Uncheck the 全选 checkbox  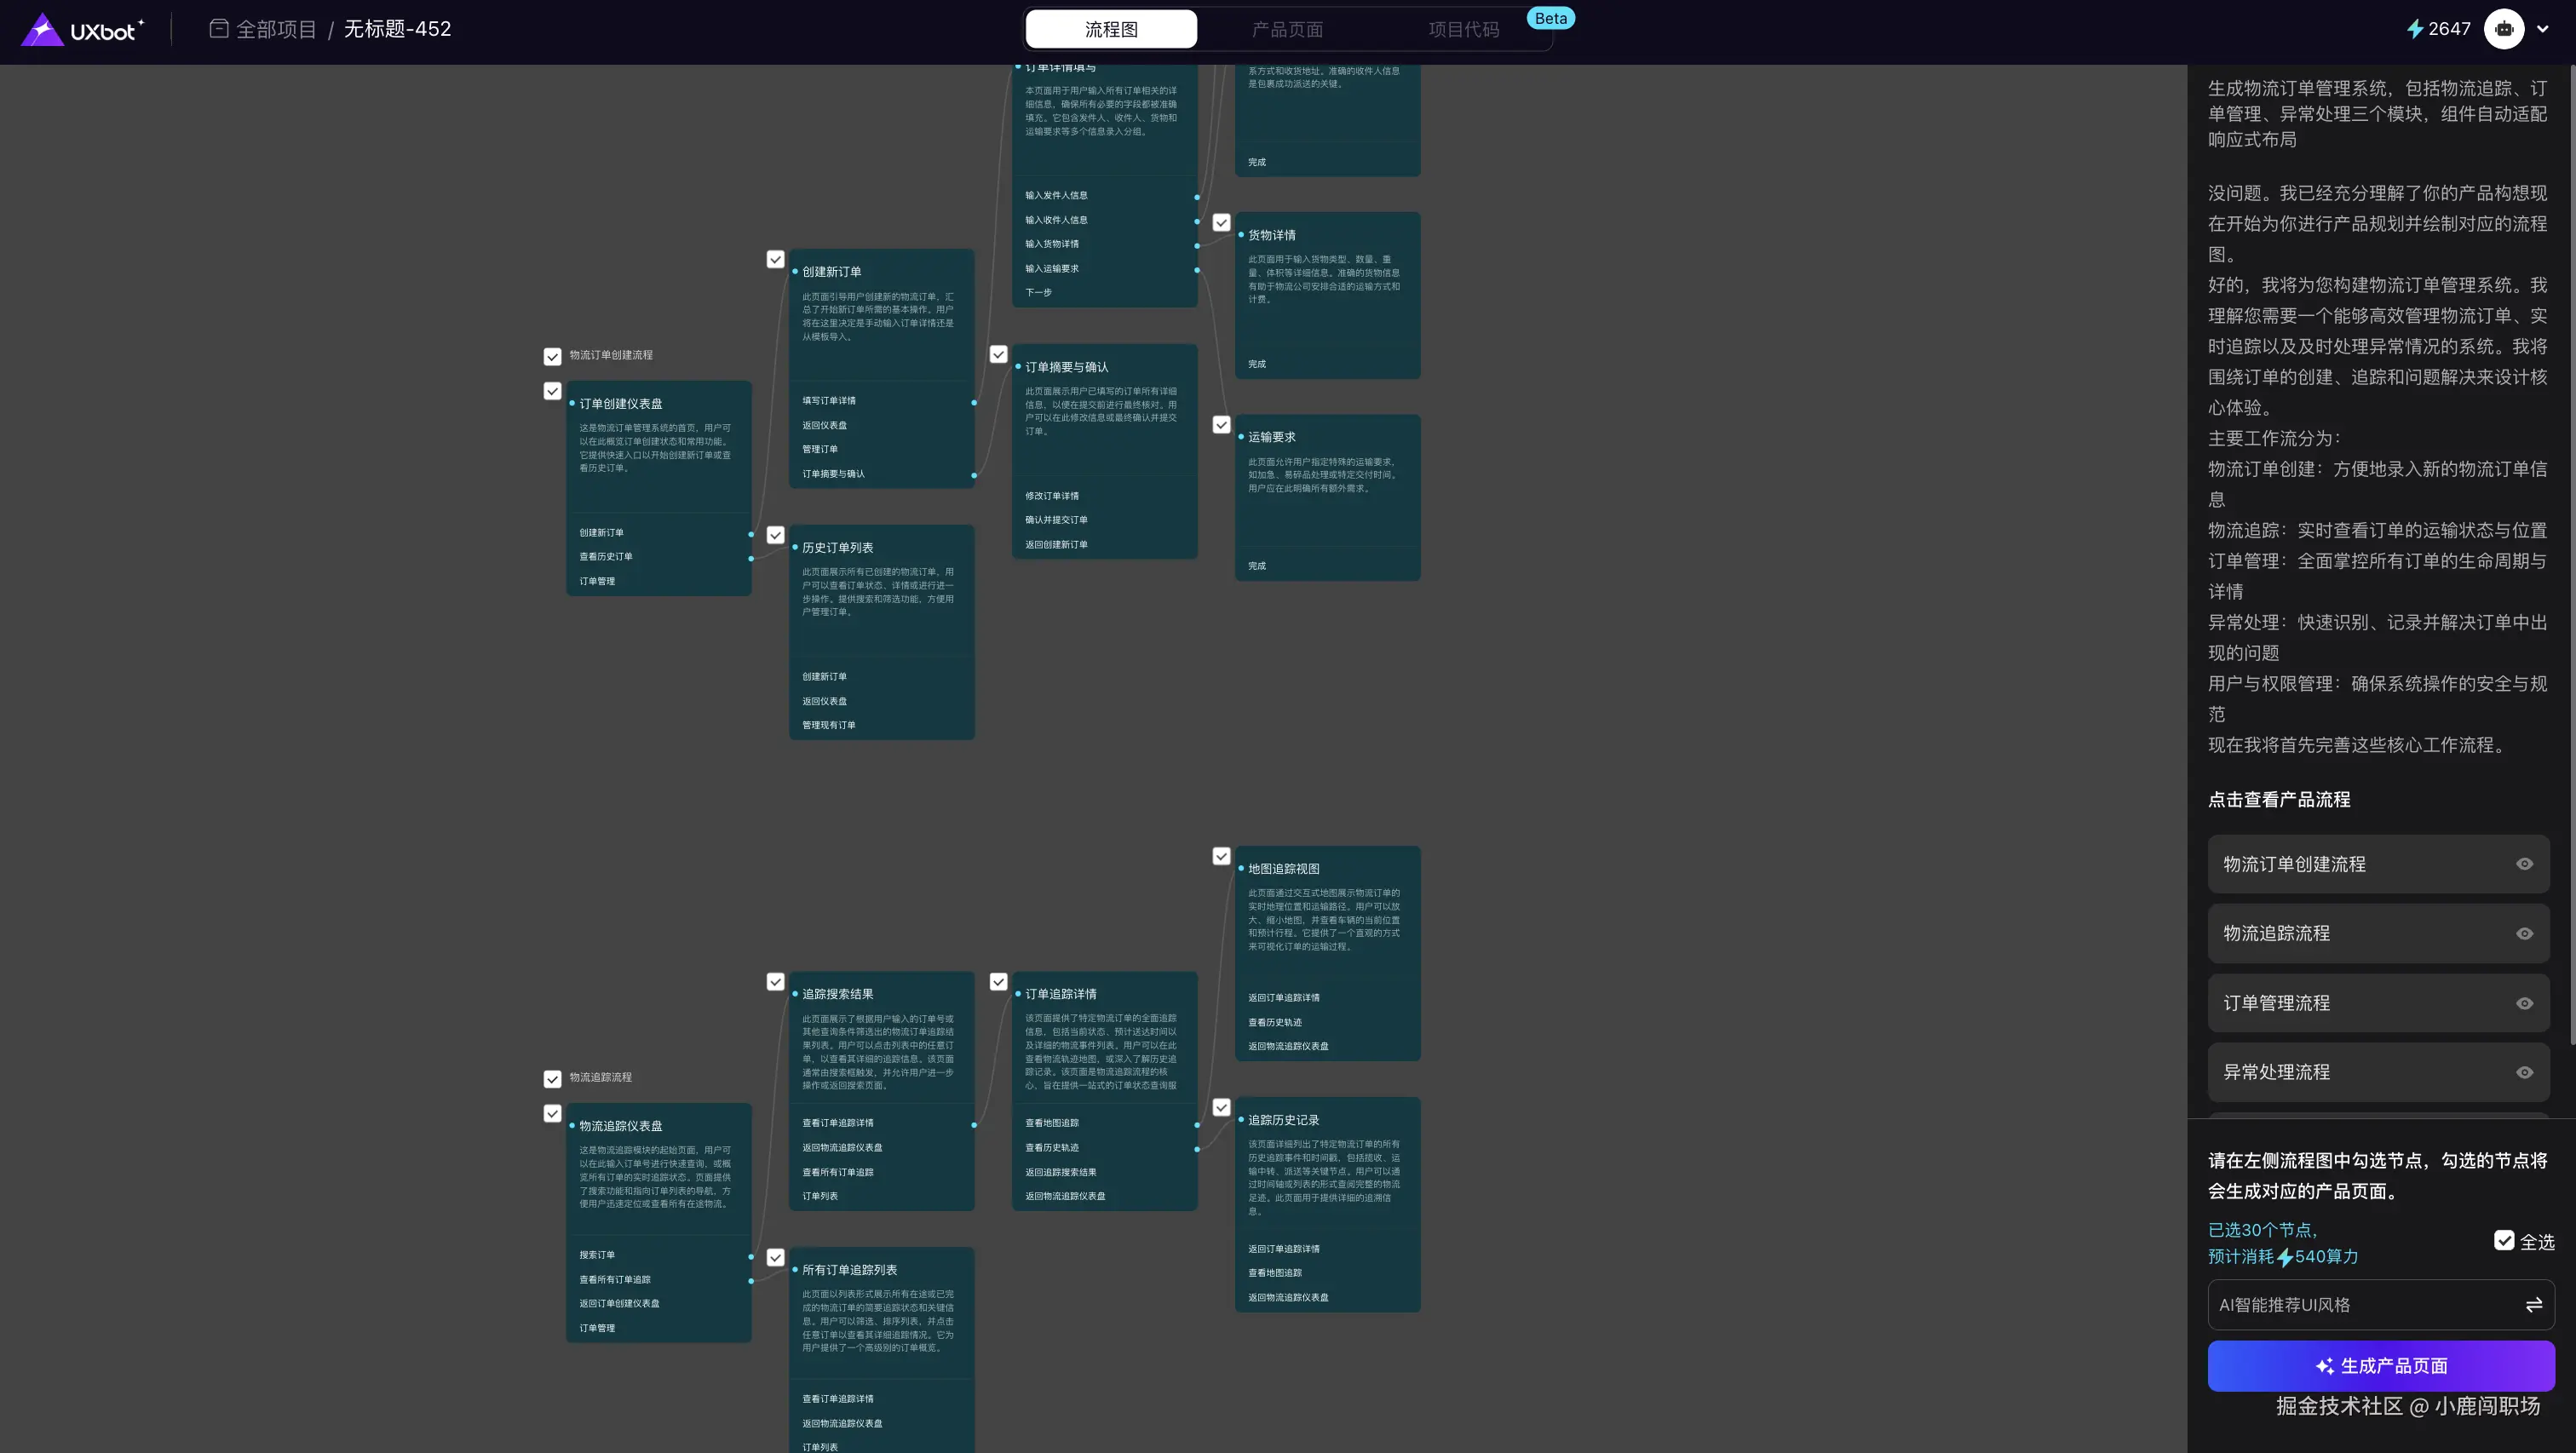[2503, 1241]
